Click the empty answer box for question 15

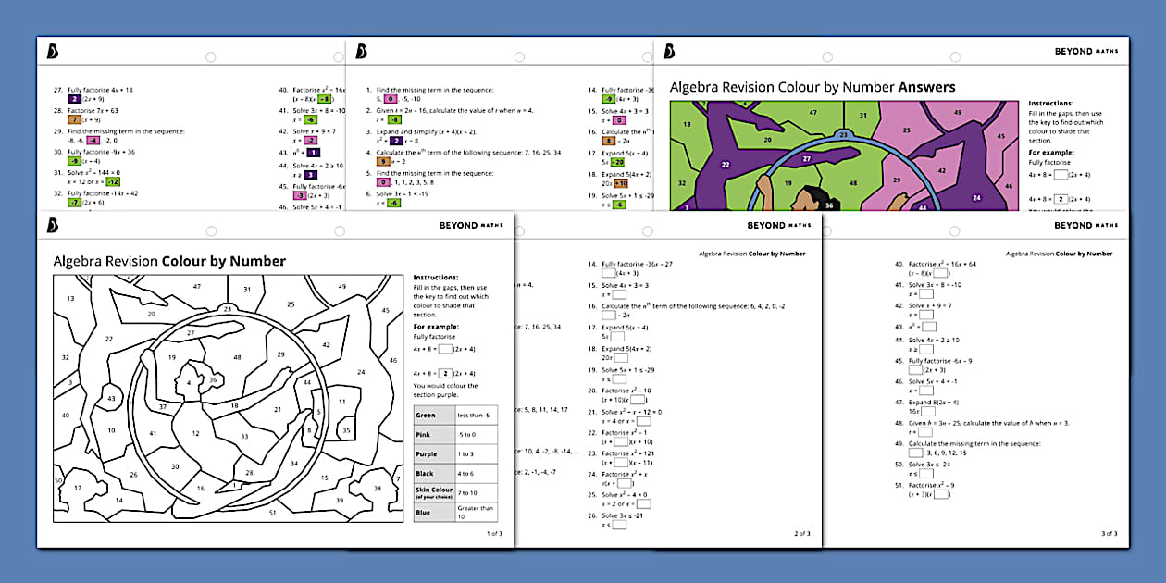coord(617,295)
